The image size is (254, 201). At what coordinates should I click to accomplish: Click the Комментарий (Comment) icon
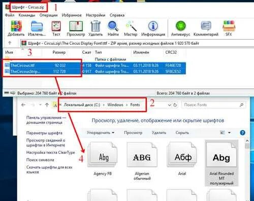206,26
